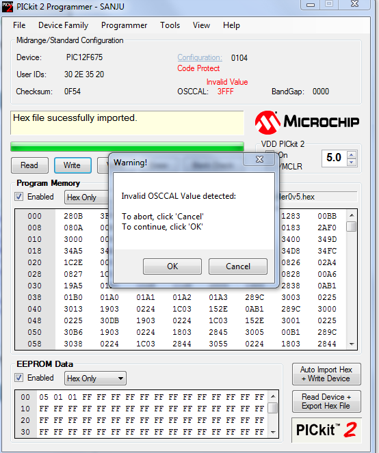Click OK in the Warning dialog

tap(172, 266)
